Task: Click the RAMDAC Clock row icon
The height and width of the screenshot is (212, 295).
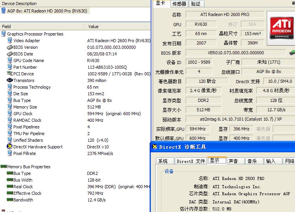Action: 9,120
